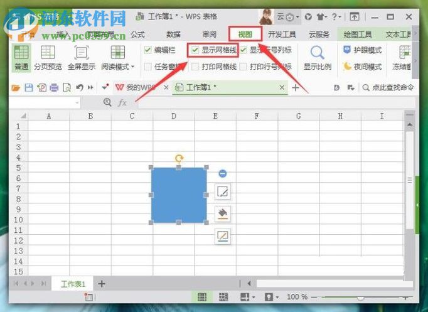Close the 工作簿1 document tab
The image size is (428, 312).
tap(282, 87)
